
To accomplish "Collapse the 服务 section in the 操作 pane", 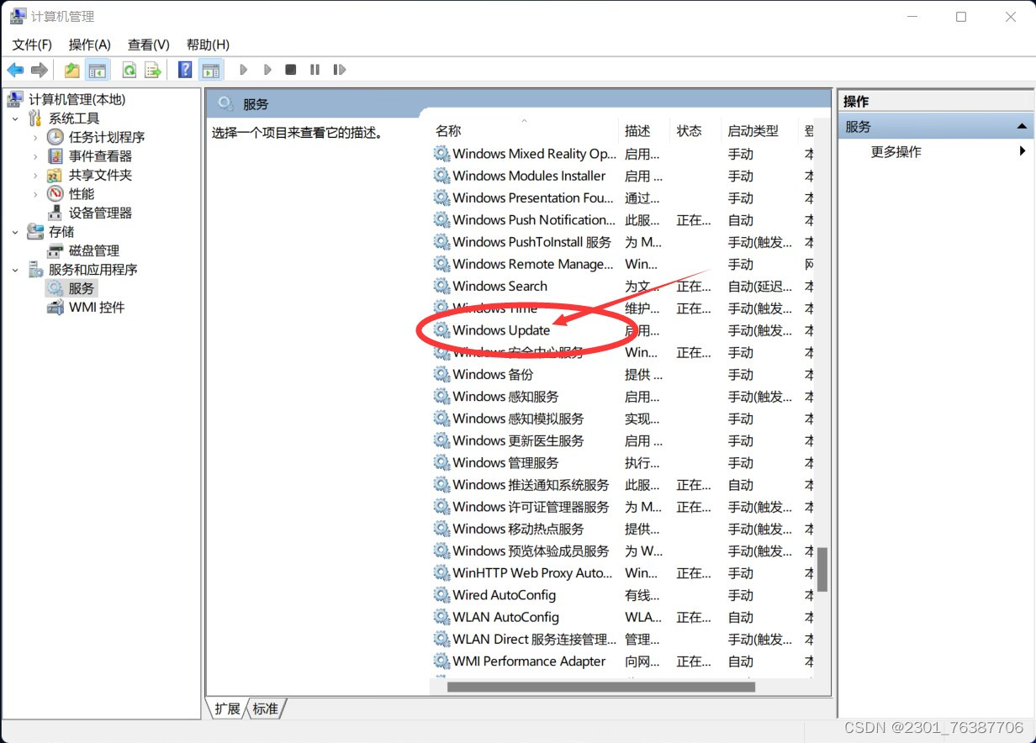I will tap(1022, 127).
